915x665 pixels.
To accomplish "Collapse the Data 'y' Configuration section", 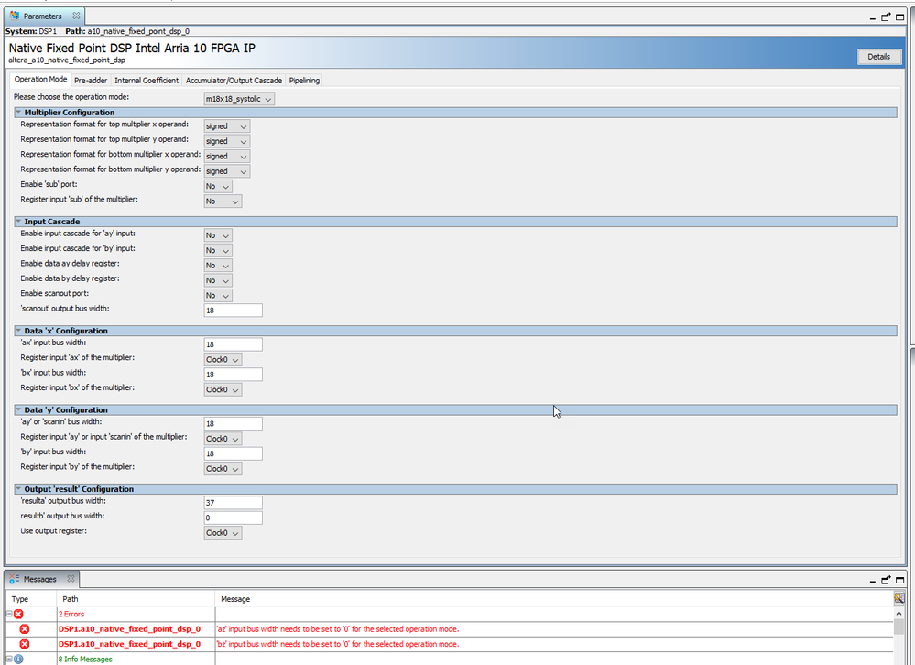I will (x=18, y=409).
